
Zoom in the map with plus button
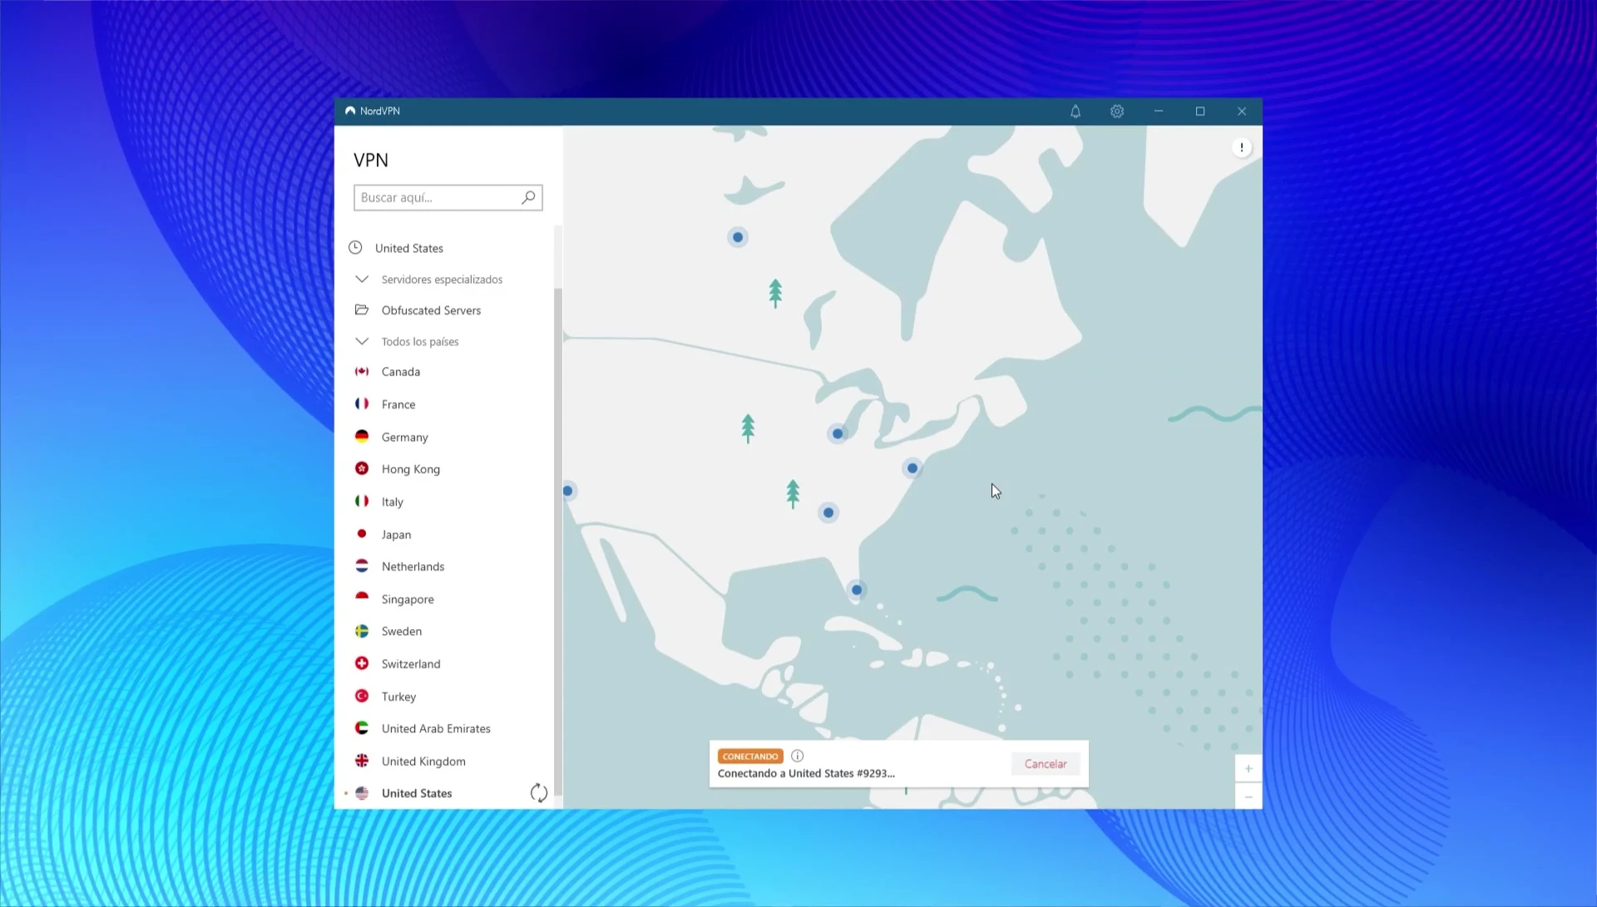click(x=1248, y=768)
